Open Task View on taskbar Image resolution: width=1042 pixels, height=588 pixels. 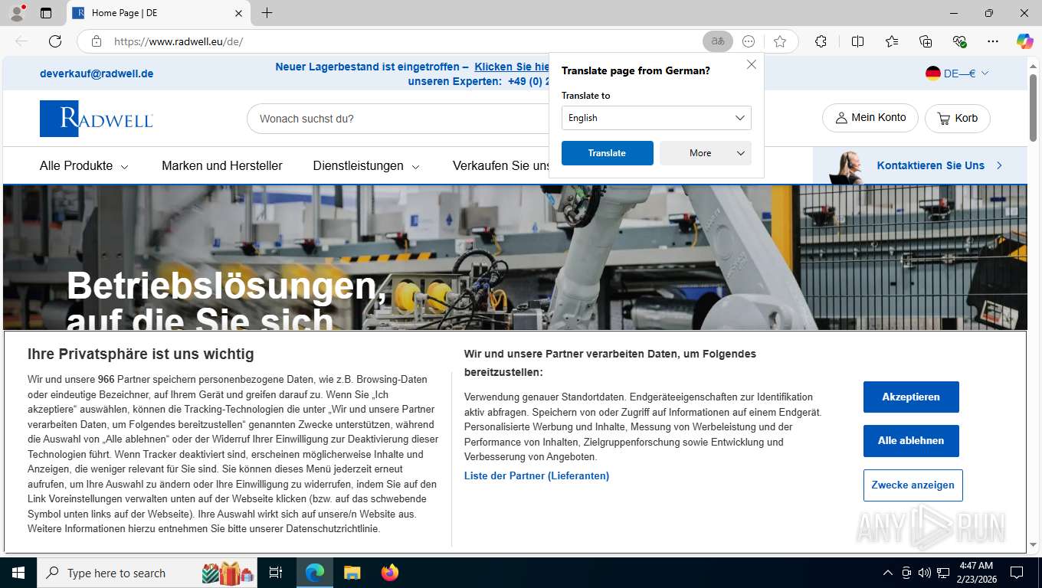click(x=276, y=573)
